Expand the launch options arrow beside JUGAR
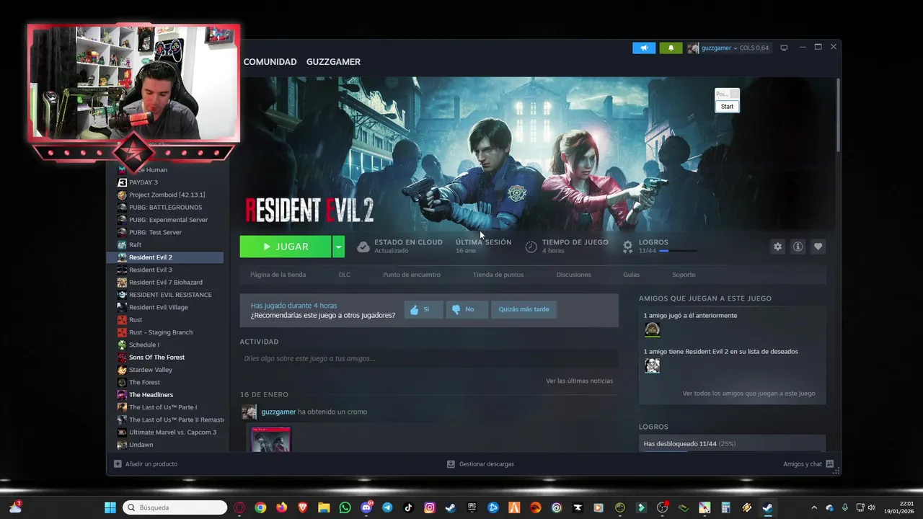 (x=338, y=247)
